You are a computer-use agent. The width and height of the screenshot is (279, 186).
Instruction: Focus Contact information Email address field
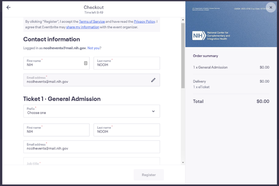[92, 80]
